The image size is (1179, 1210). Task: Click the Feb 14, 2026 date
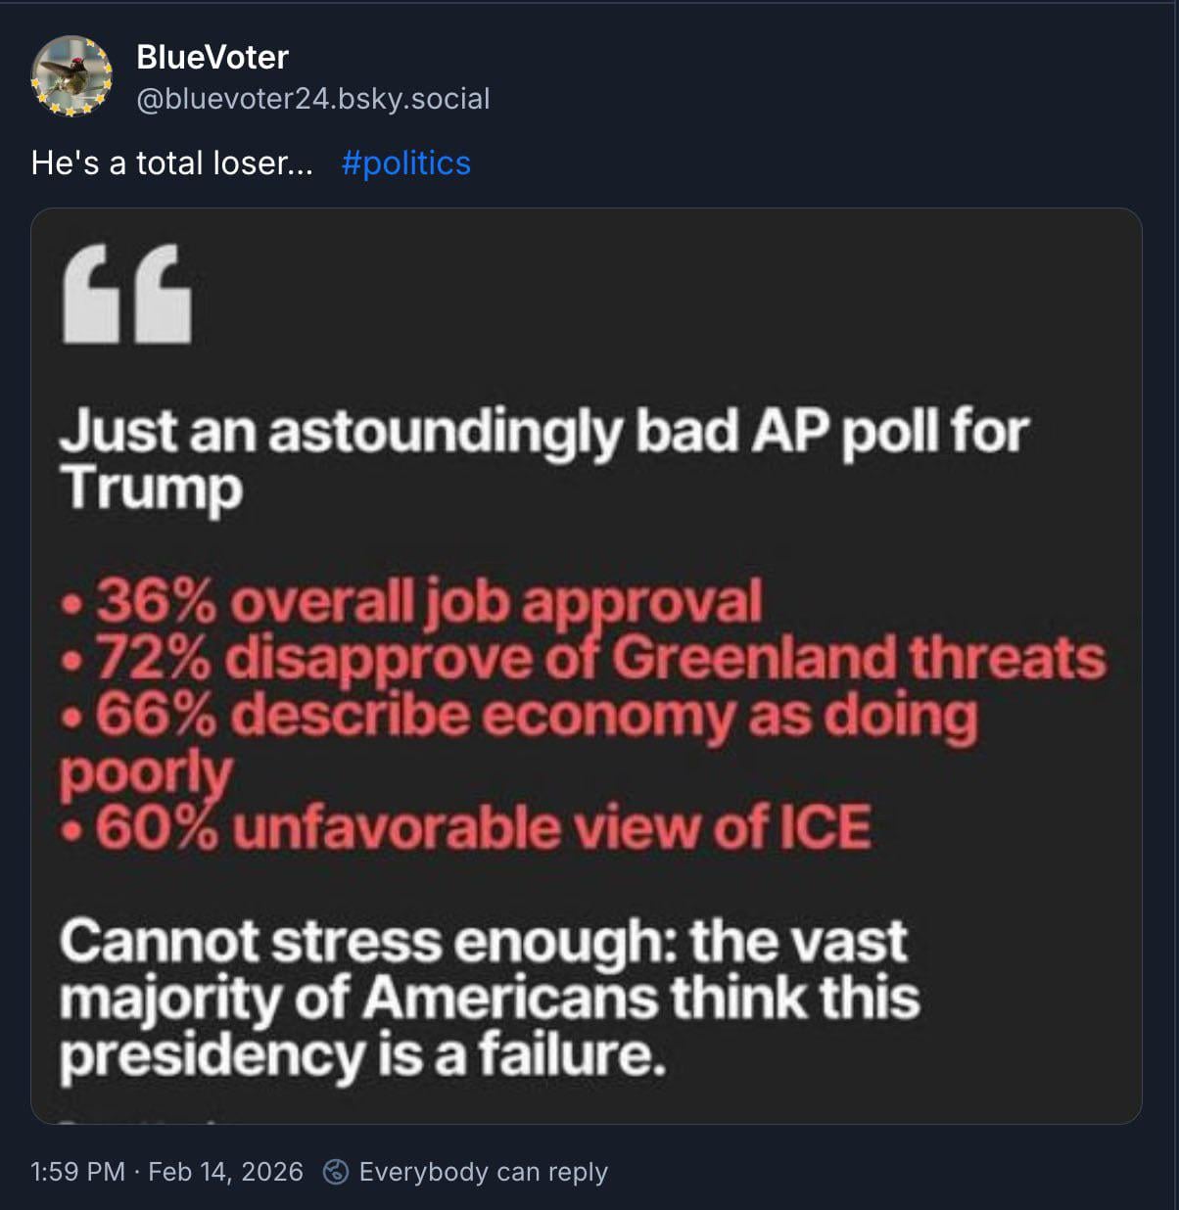225,1172
